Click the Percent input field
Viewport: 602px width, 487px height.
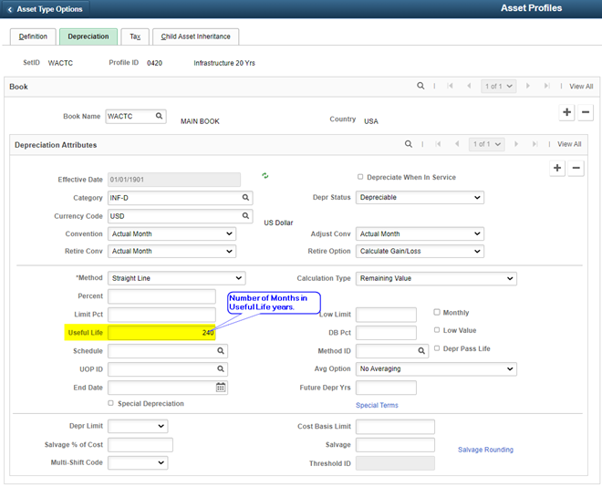click(161, 296)
